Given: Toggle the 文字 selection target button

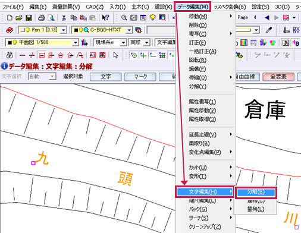Looking at the screenshot, I should coord(106,77).
